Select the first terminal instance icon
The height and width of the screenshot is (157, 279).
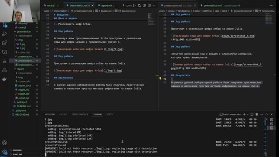[x=272, y=119]
